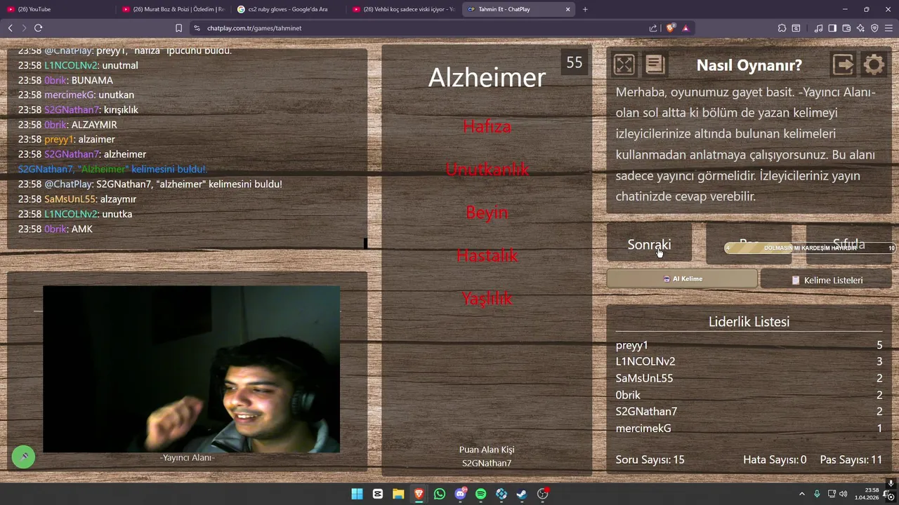The height and width of the screenshot is (505, 899).
Task: Open the fullscreen expand icon in game panel
Action: tap(624, 65)
